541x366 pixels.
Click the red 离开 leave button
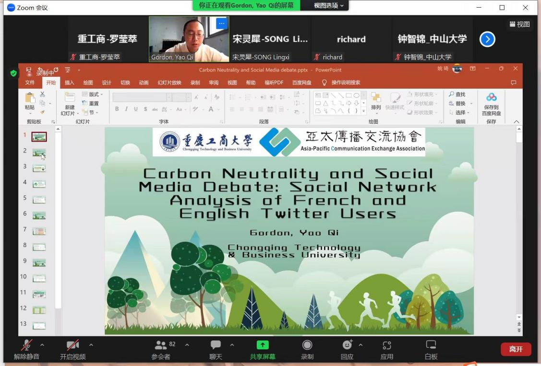click(516, 349)
